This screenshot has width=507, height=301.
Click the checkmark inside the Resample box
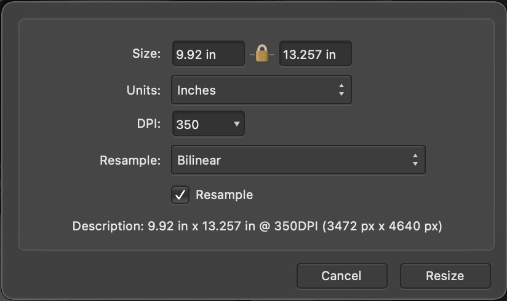[180, 195]
